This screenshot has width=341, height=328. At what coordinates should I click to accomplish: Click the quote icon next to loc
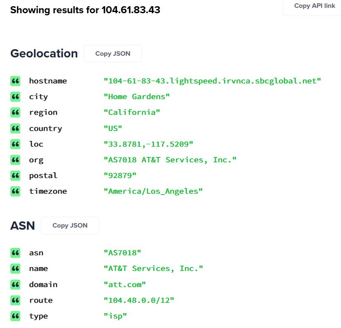pyautogui.click(x=15, y=144)
